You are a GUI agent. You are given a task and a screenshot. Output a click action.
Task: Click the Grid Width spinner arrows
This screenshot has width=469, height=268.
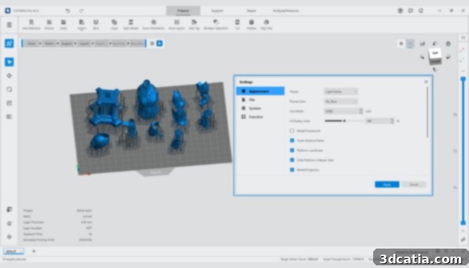(x=360, y=111)
